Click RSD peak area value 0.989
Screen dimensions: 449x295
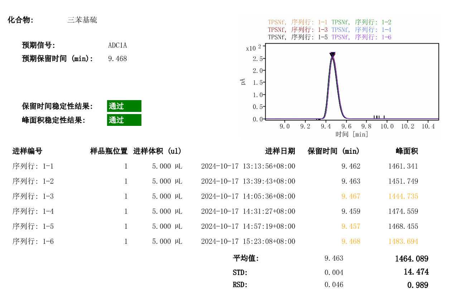418,285
